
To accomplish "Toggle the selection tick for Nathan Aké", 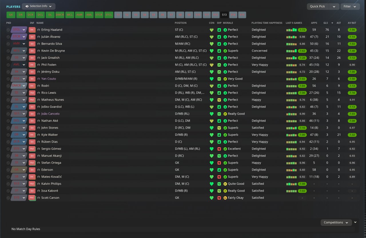I will click(8, 121).
